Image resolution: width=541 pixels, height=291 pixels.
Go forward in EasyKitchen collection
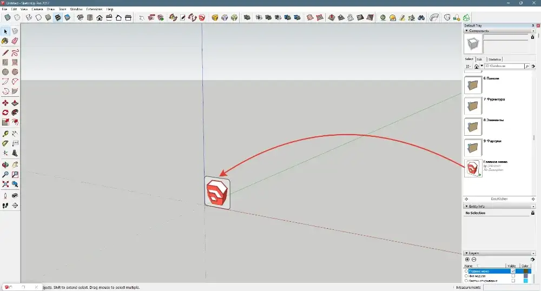click(x=533, y=199)
